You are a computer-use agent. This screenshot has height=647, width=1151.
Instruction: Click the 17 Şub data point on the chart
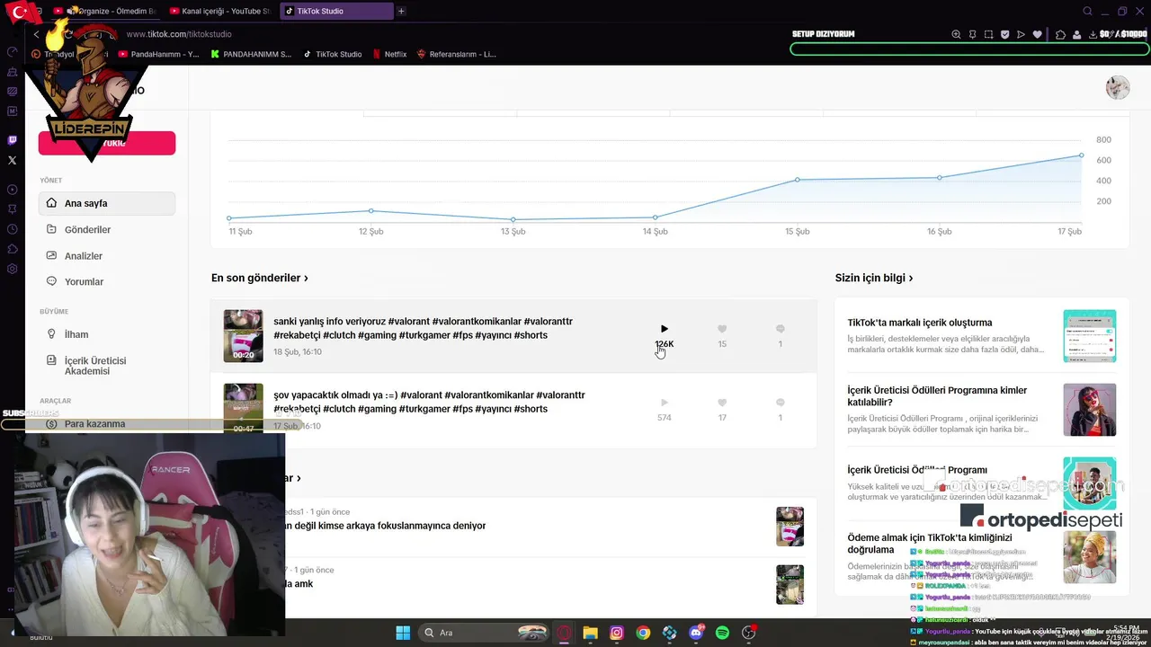(x=1082, y=155)
